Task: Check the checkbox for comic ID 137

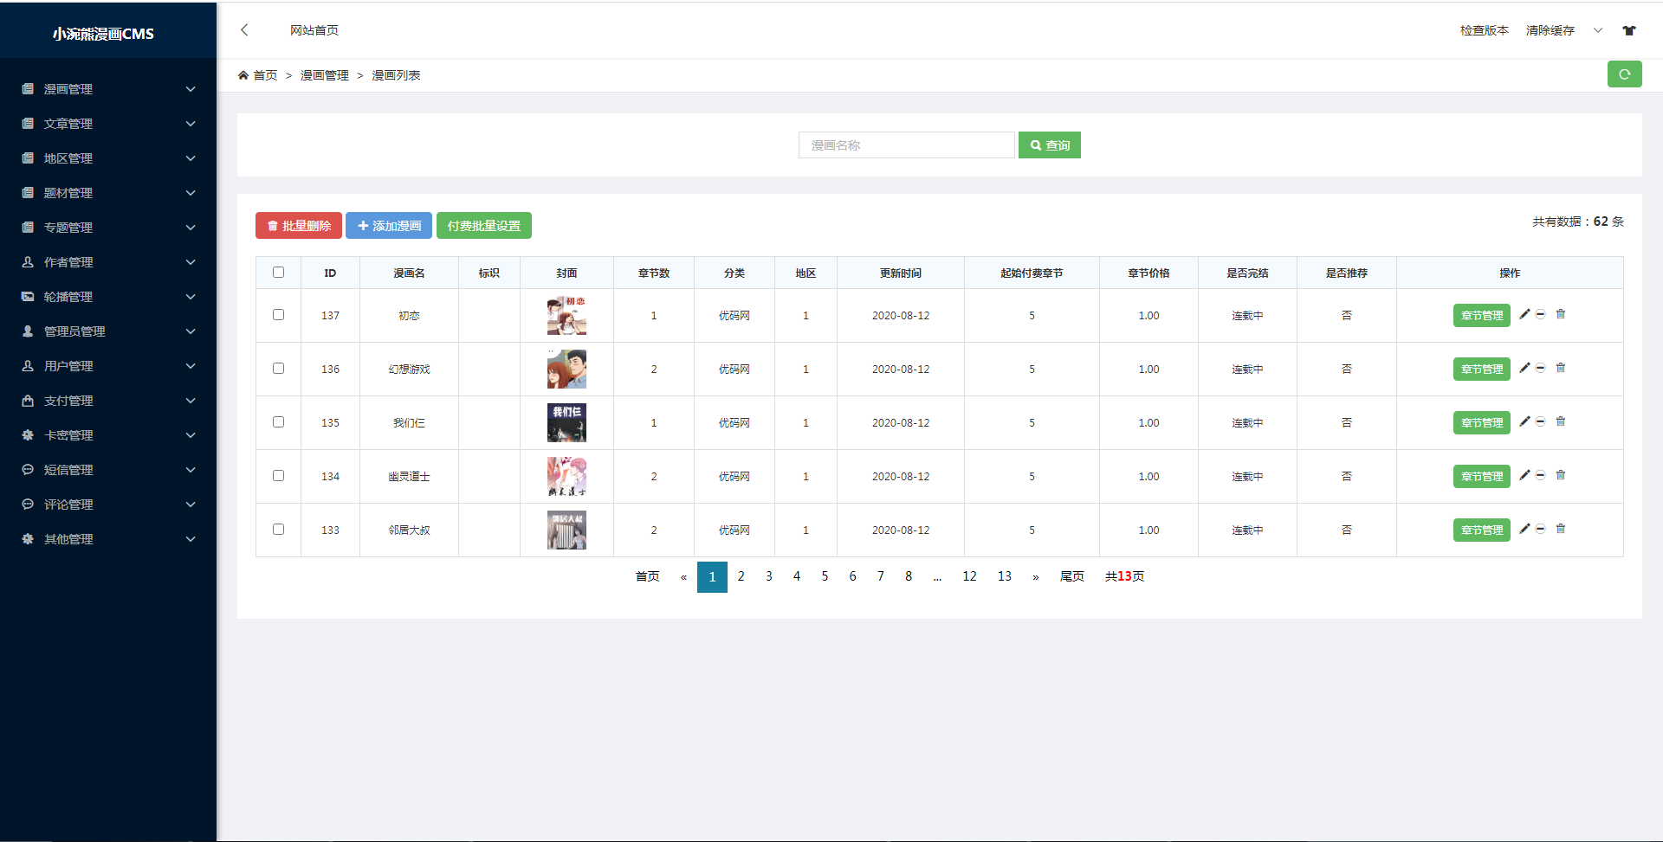Action: 278,315
